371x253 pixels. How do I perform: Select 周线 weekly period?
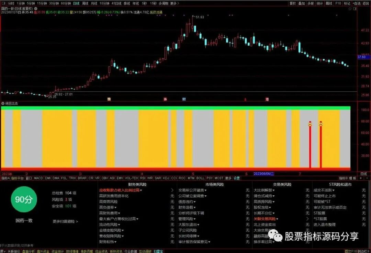[85, 3]
